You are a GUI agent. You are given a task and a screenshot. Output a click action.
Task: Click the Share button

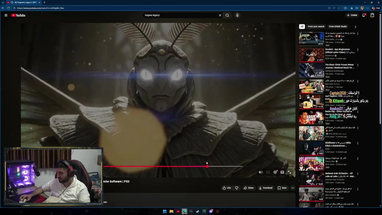249,188
